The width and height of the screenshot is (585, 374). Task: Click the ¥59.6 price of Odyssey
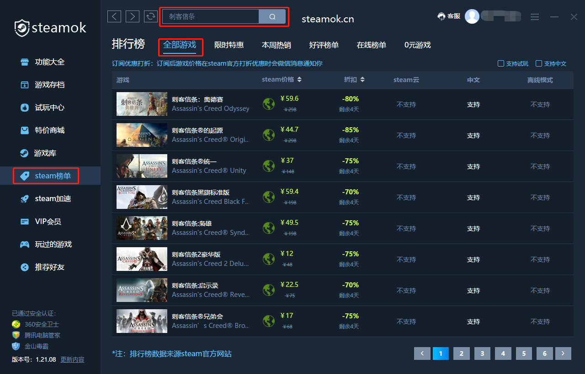(x=289, y=99)
